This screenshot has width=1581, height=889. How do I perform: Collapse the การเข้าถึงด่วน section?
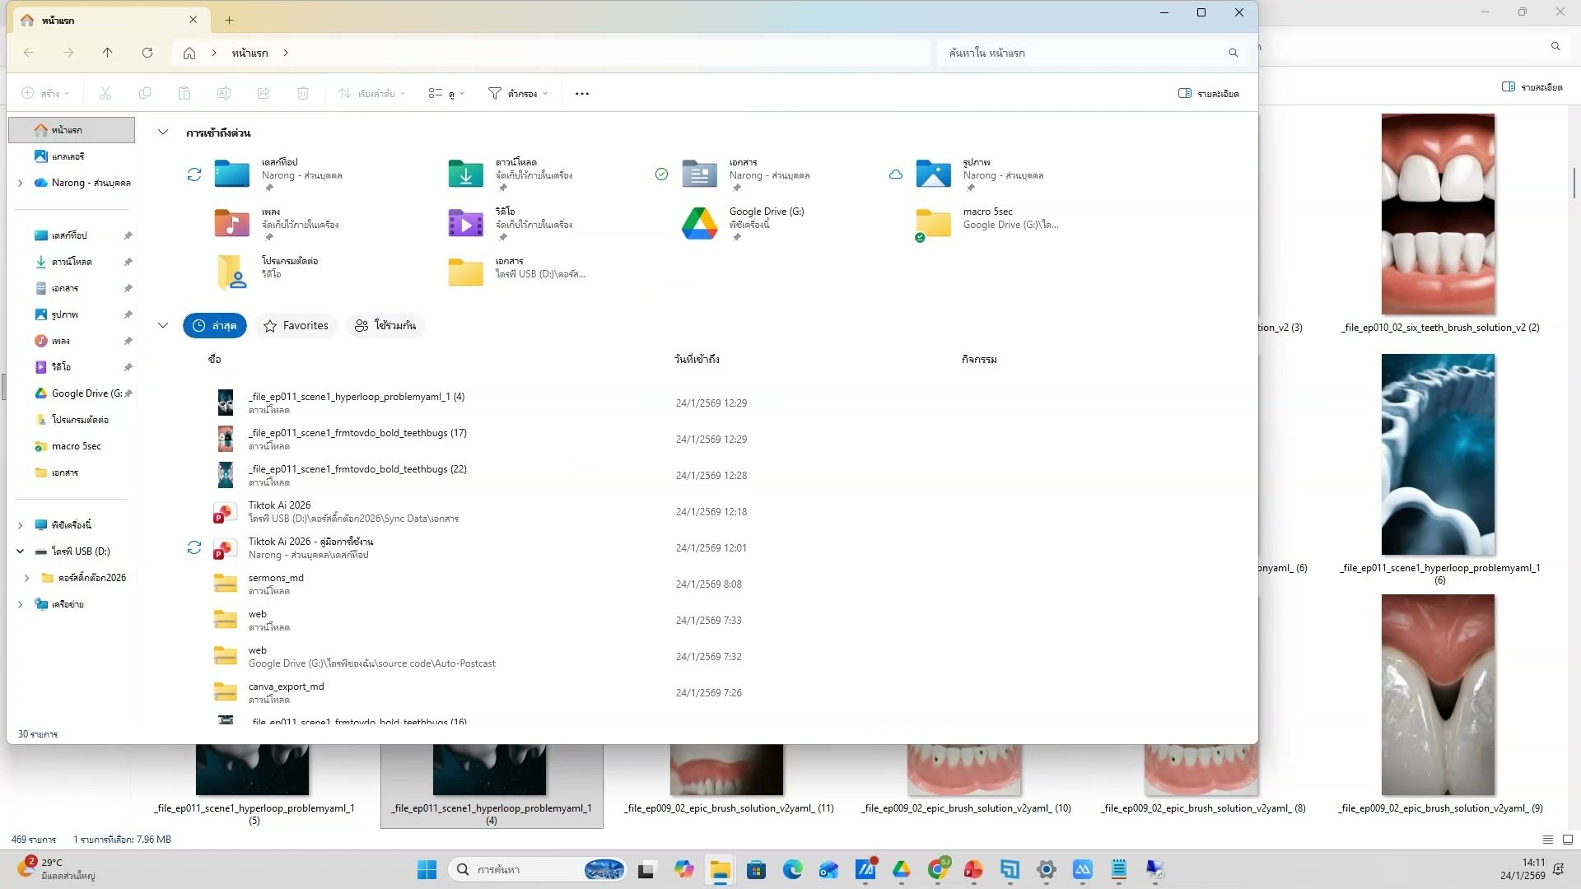(163, 133)
